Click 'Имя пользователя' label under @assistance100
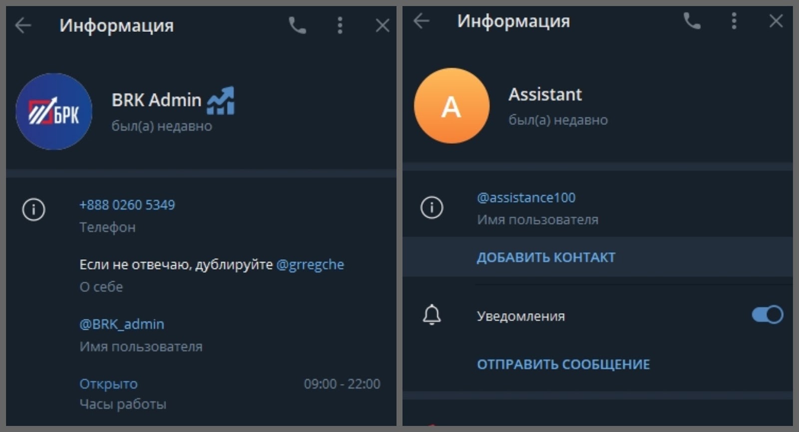The image size is (799, 432). [x=538, y=220]
